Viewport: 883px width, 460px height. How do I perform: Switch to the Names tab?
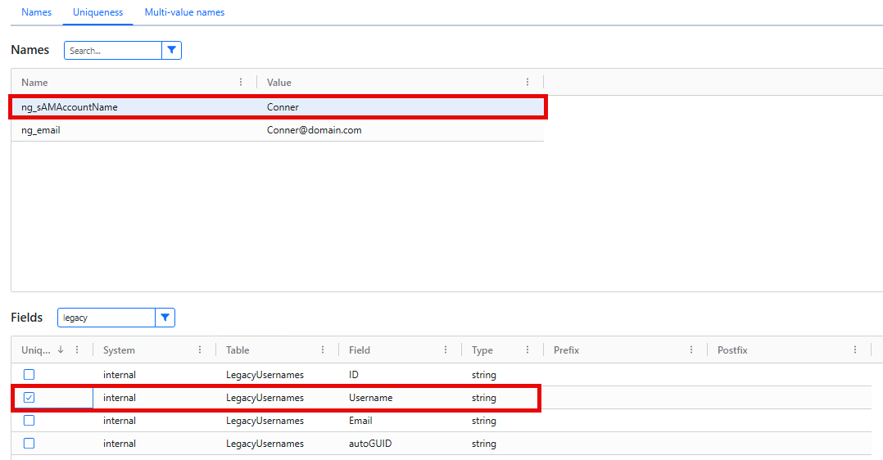[x=37, y=11]
